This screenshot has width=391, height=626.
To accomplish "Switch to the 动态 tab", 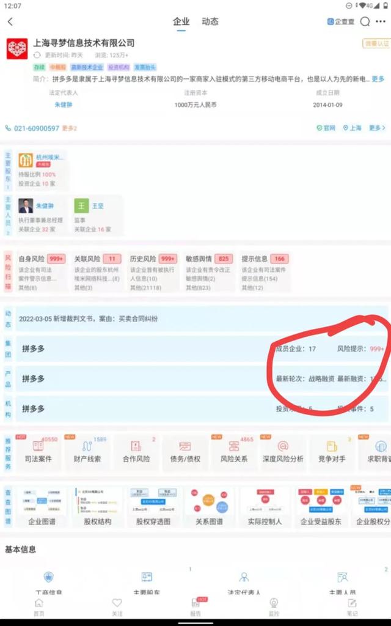I will 210,21.
